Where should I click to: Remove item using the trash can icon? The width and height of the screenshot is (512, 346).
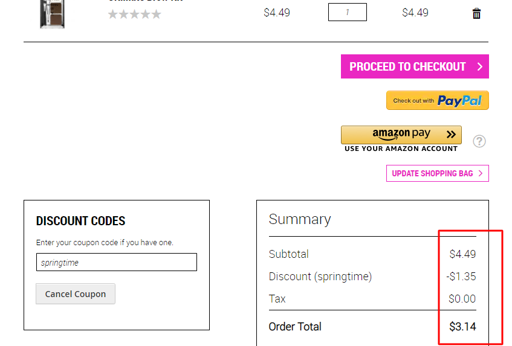pyautogui.click(x=476, y=13)
